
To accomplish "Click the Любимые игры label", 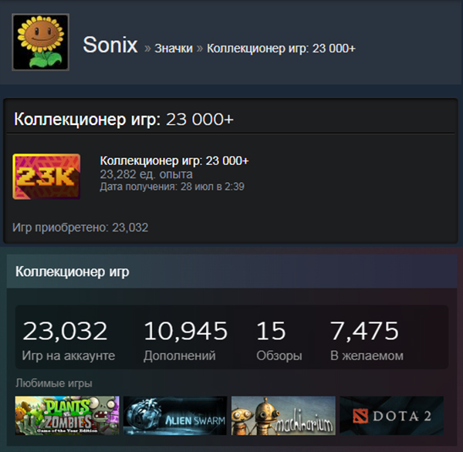I will [x=54, y=383].
